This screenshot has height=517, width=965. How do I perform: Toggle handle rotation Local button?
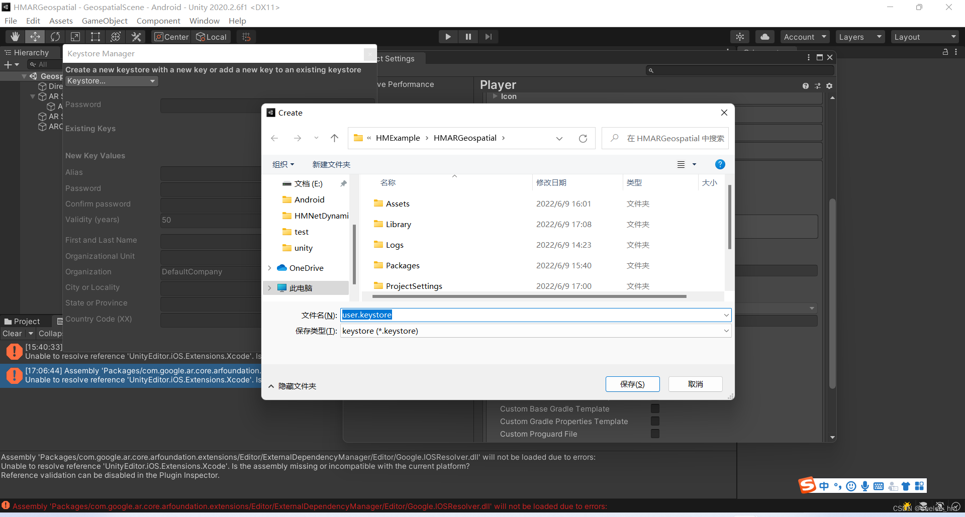tap(211, 37)
